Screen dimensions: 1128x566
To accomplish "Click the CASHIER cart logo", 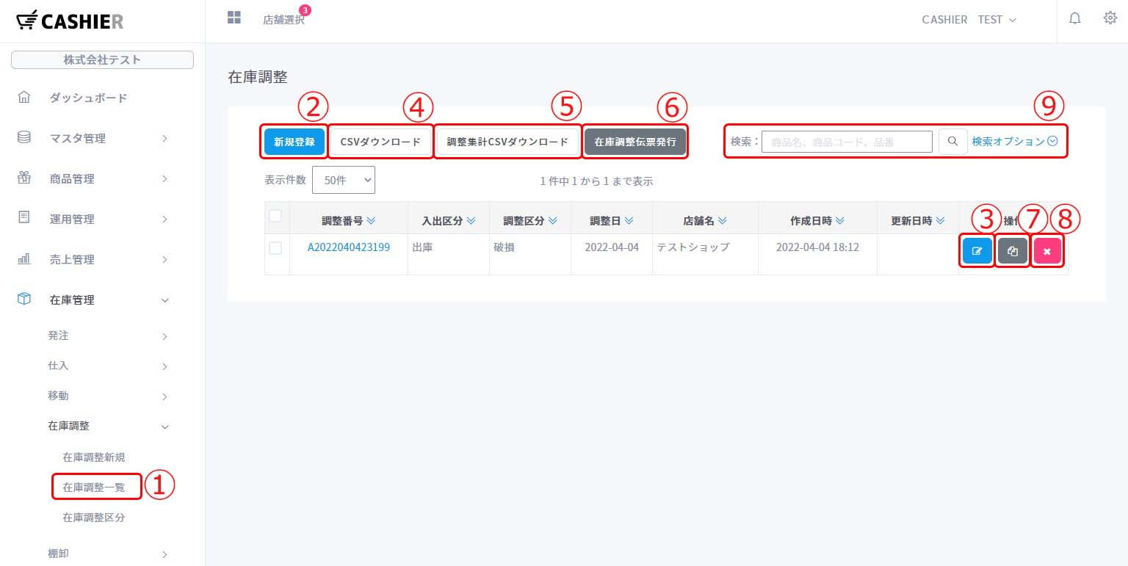I will tap(70, 21).
